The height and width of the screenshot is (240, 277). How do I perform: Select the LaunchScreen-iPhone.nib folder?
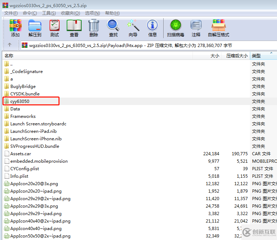[x=33, y=139]
